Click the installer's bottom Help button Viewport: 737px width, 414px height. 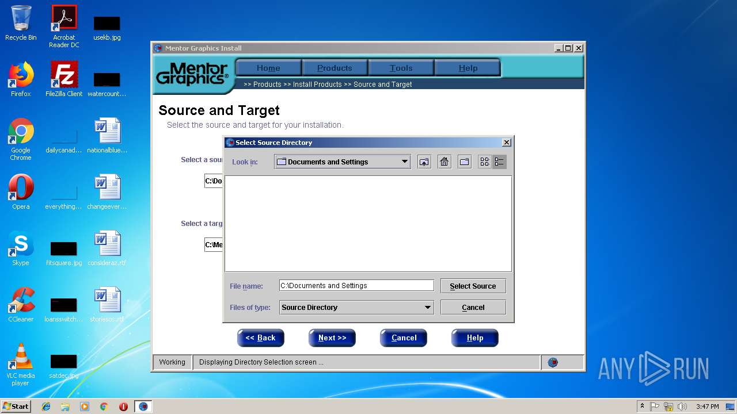[x=475, y=338]
